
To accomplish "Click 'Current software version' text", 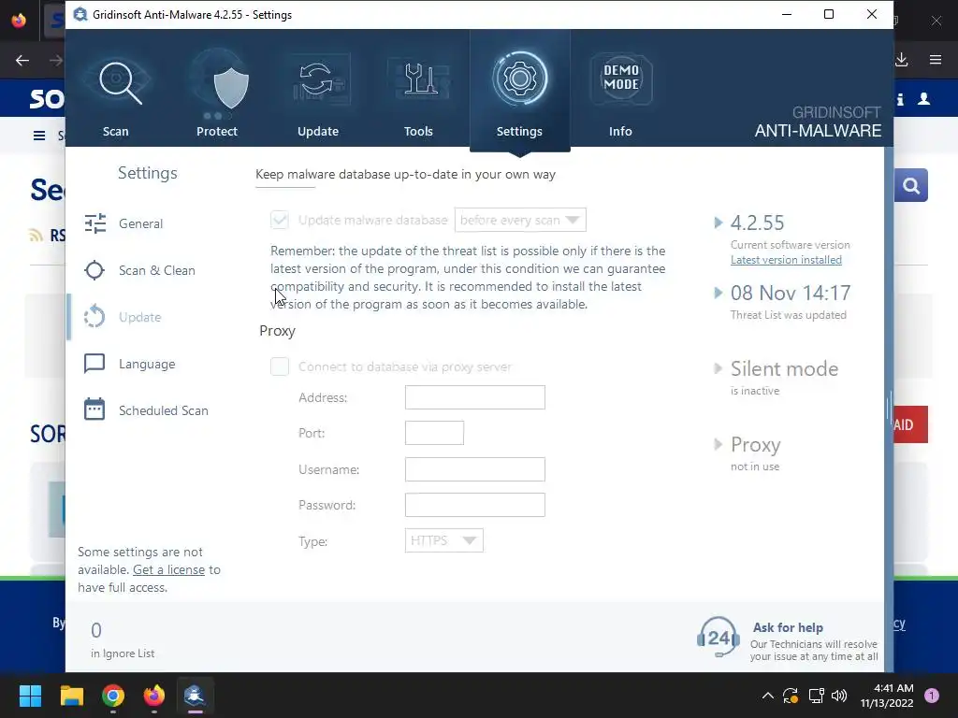I will click(x=790, y=245).
